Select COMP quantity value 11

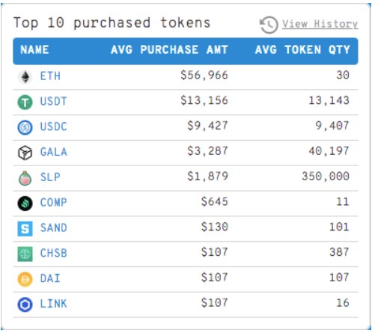343,201
